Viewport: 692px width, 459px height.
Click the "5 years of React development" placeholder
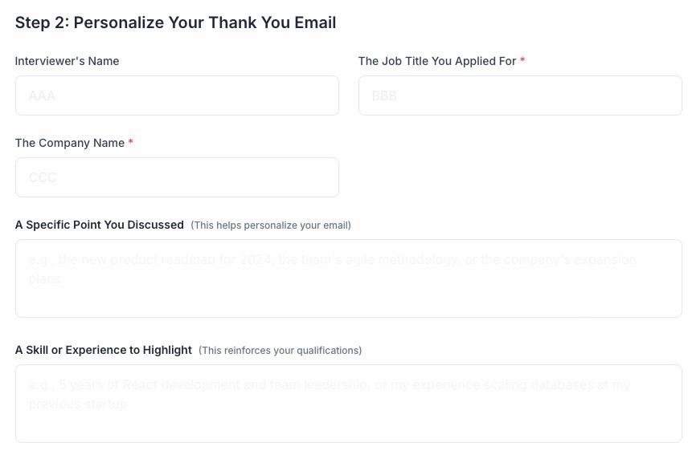point(153,385)
